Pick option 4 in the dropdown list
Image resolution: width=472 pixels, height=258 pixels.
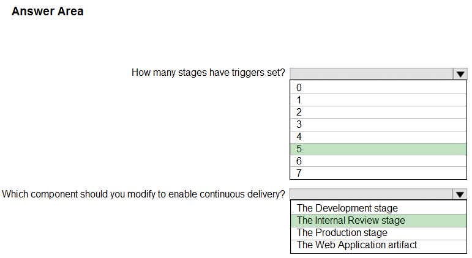pos(378,137)
